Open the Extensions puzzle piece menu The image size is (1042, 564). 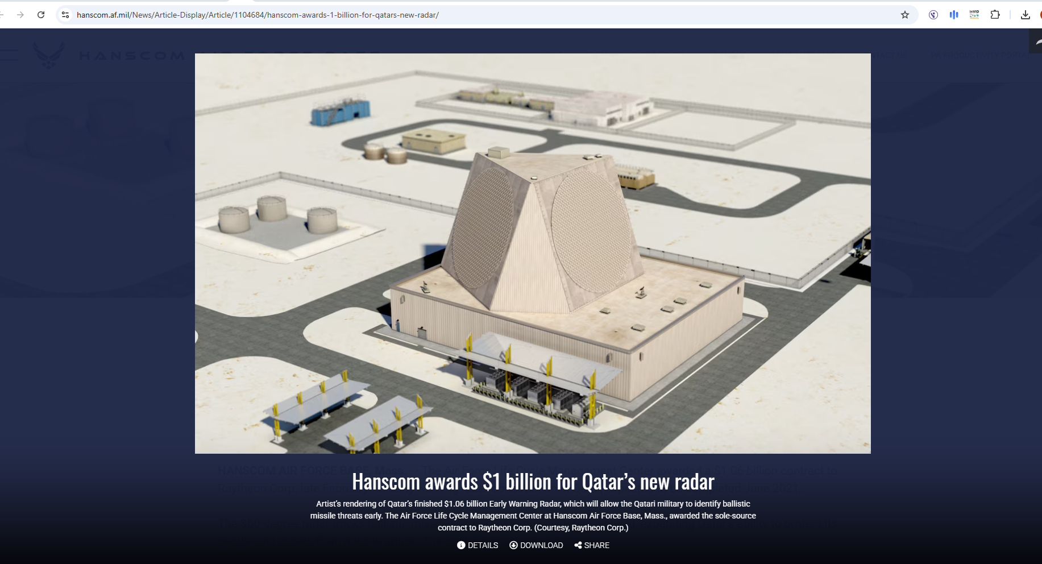[995, 15]
